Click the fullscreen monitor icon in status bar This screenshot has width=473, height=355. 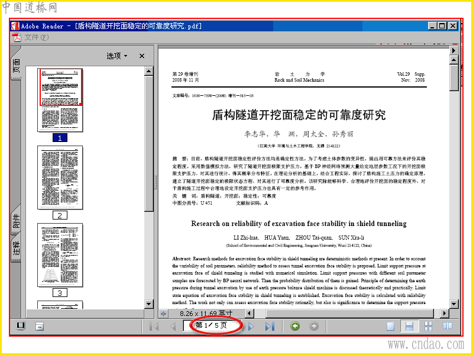point(21,326)
